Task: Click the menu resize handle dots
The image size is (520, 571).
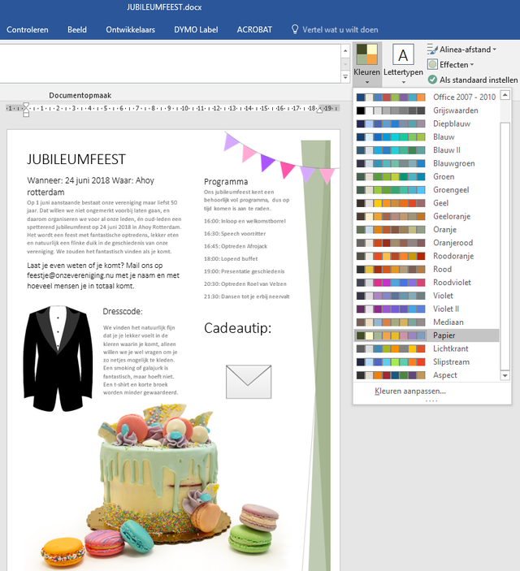Action: [x=431, y=401]
